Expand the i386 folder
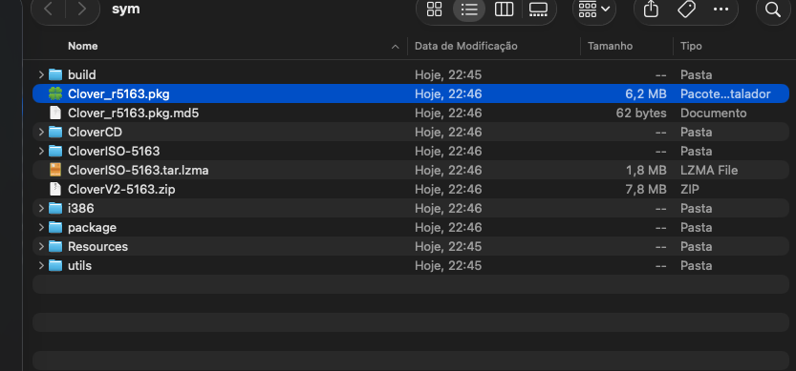Screen dimensions: 796x371 (x=41, y=208)
